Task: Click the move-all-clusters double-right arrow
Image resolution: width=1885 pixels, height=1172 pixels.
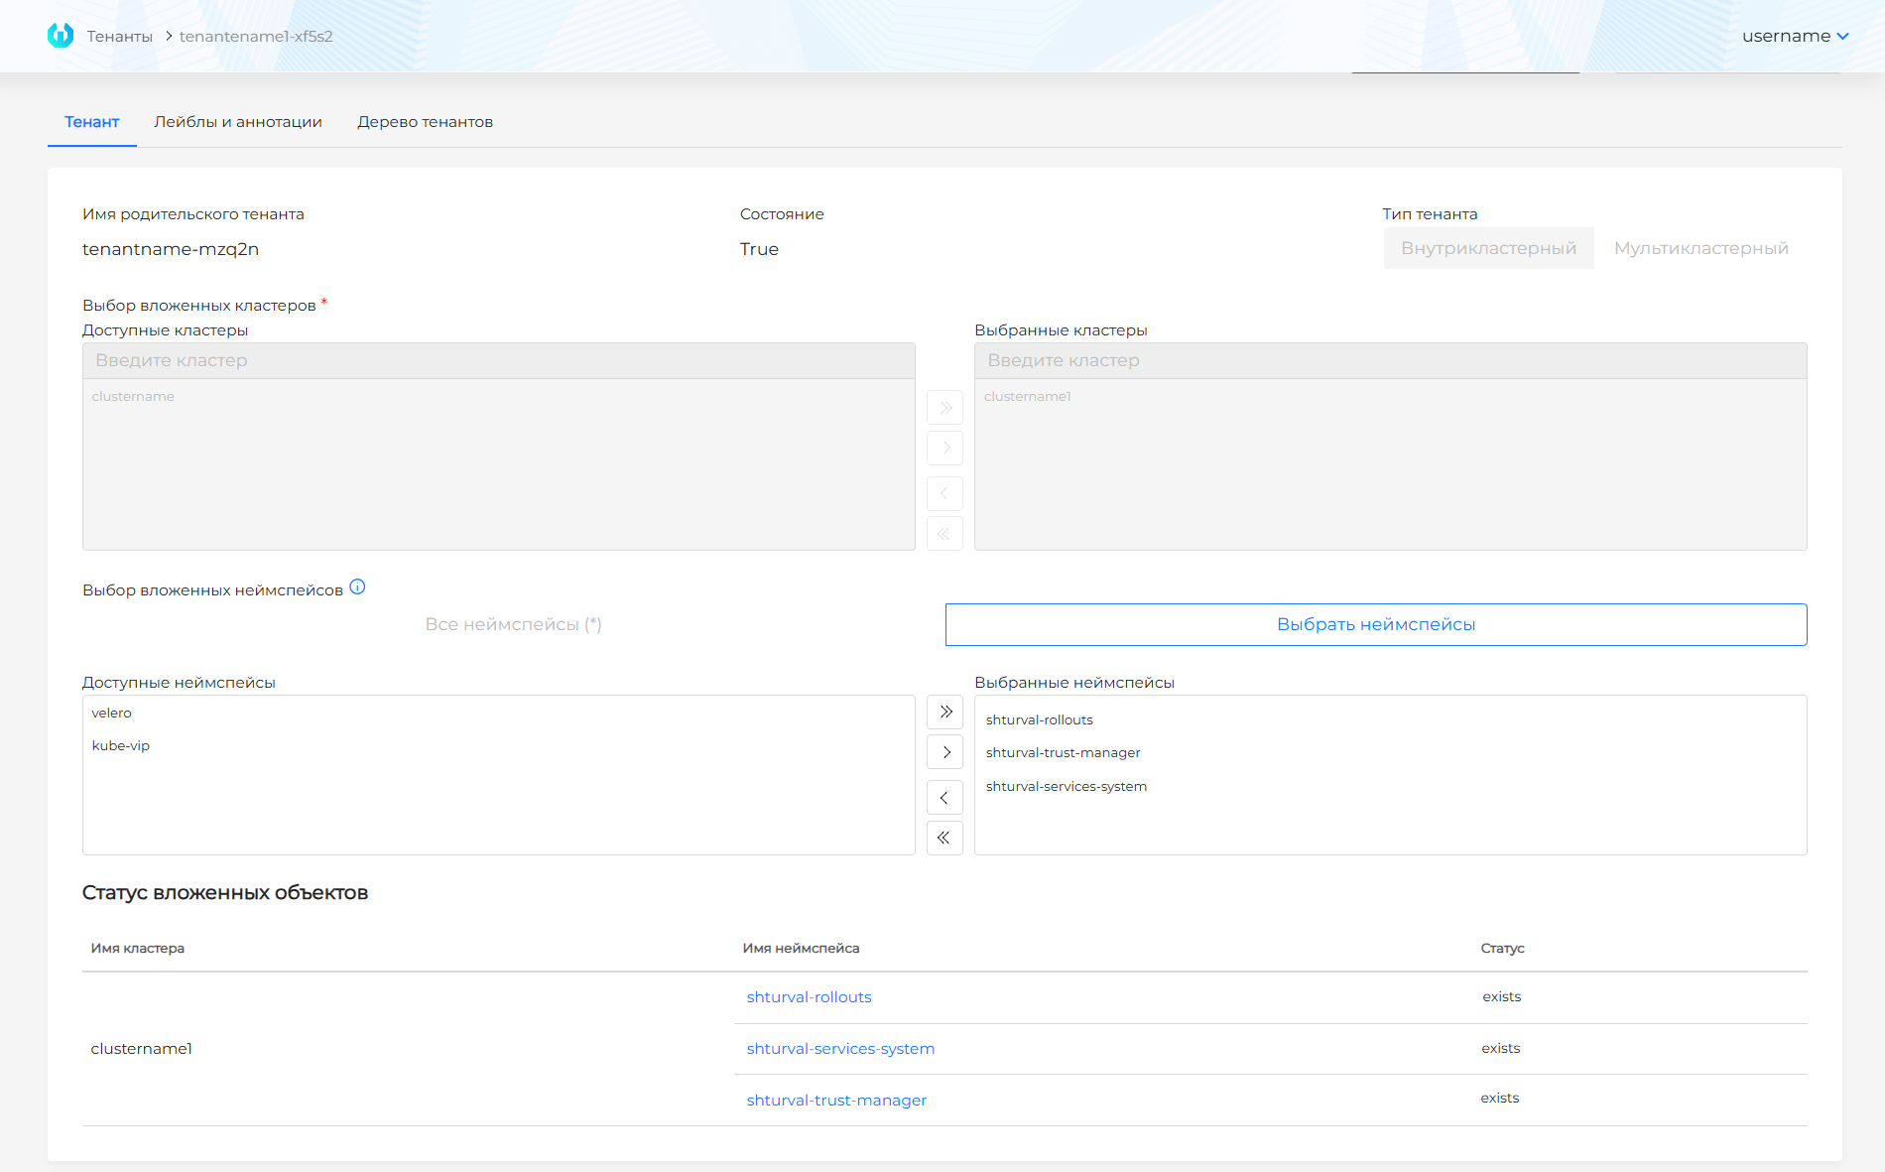Action: [944, 408]
